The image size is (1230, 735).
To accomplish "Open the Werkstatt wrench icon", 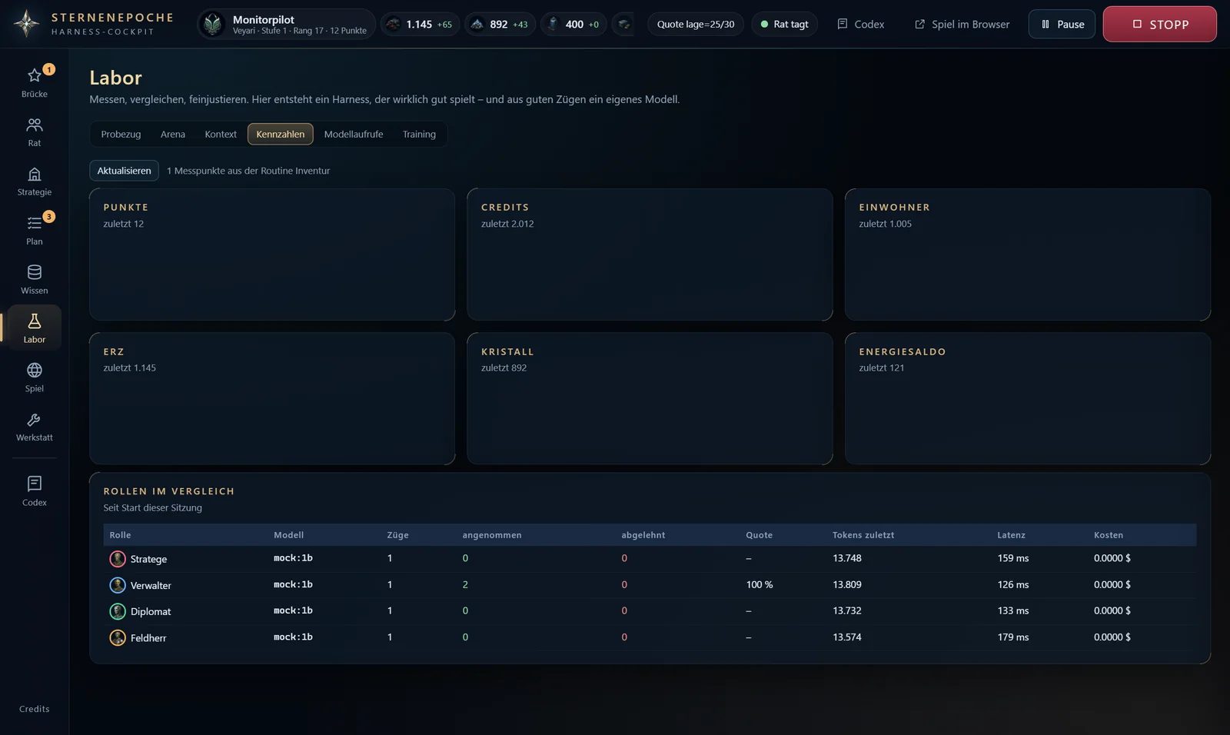I will [x=34, y=420].
